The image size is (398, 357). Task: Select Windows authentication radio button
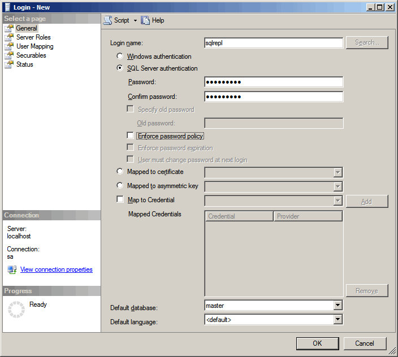pyautogui.click(x=120, y=56)
